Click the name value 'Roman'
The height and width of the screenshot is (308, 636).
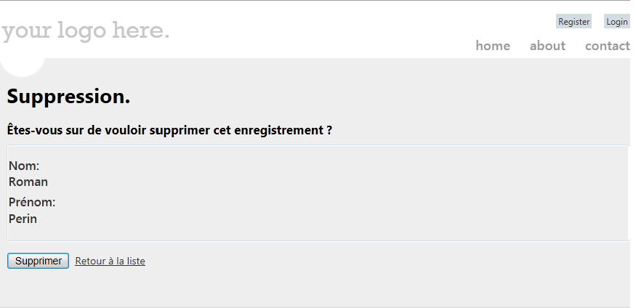click(28, 182)
